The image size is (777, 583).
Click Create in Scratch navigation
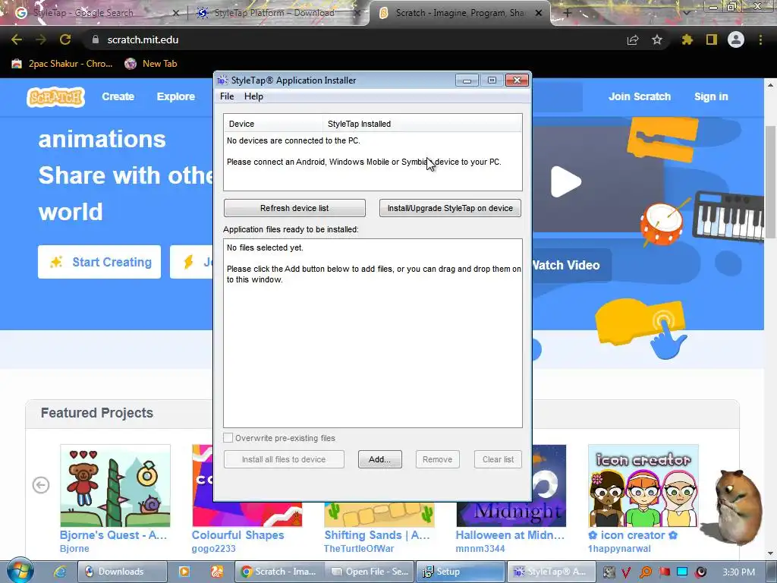118,96
